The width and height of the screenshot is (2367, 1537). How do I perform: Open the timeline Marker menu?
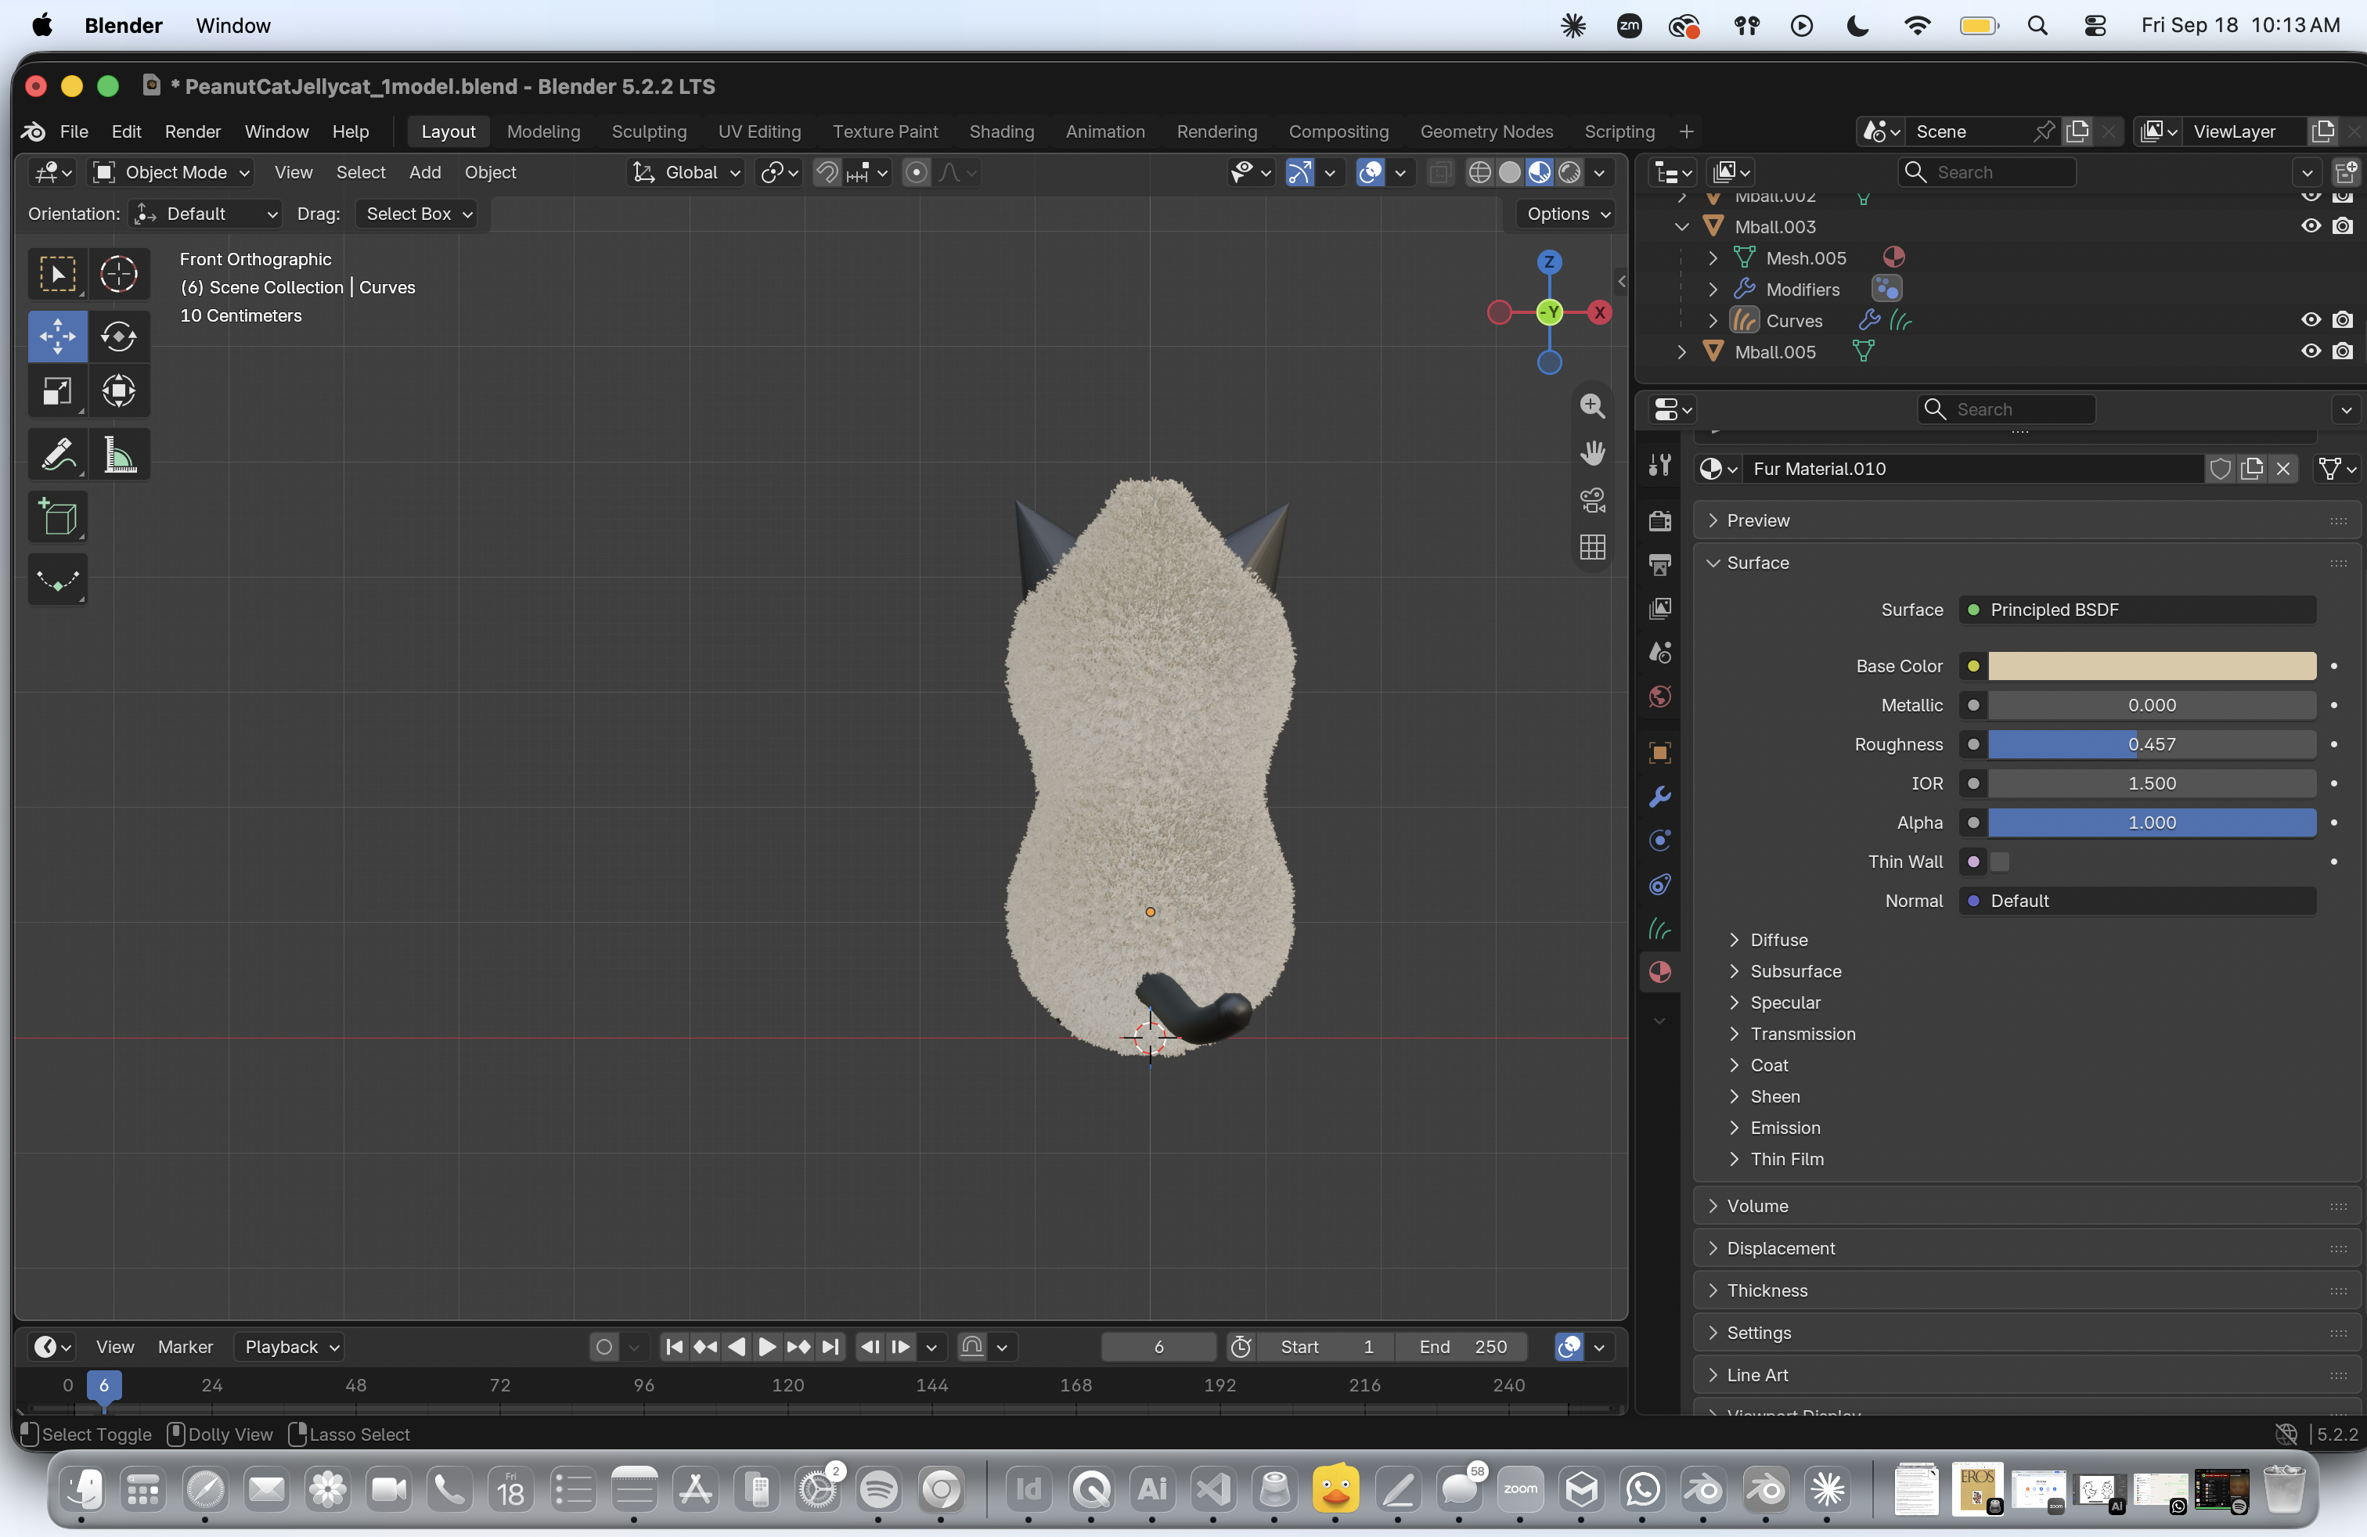[x=185, y=1347]
